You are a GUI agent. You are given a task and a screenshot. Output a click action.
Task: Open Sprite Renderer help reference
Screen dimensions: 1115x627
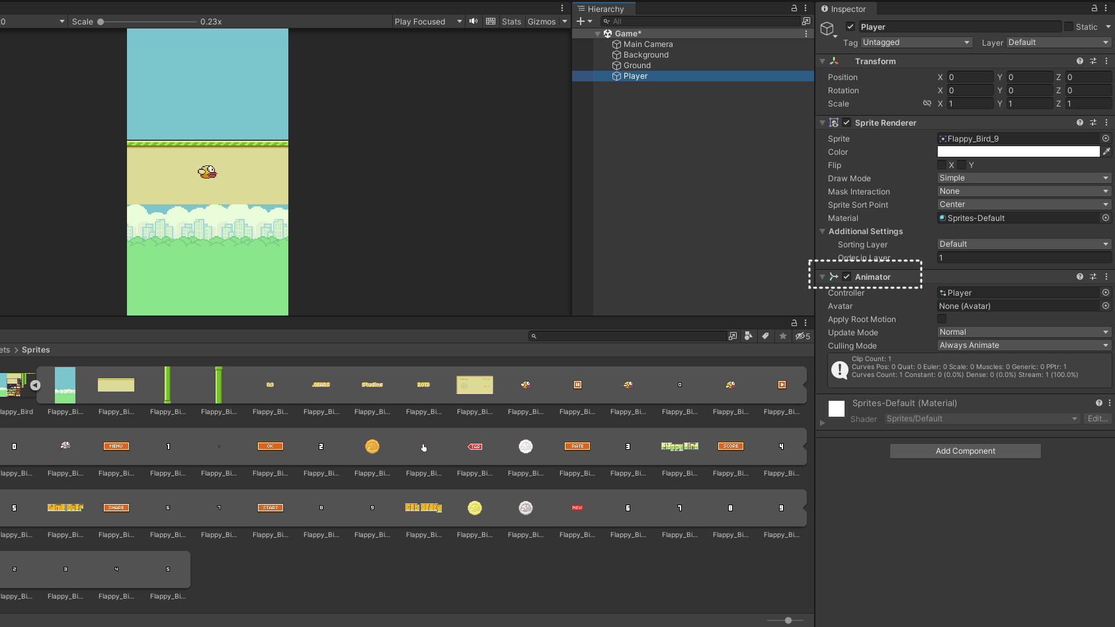coord(1080,122)
